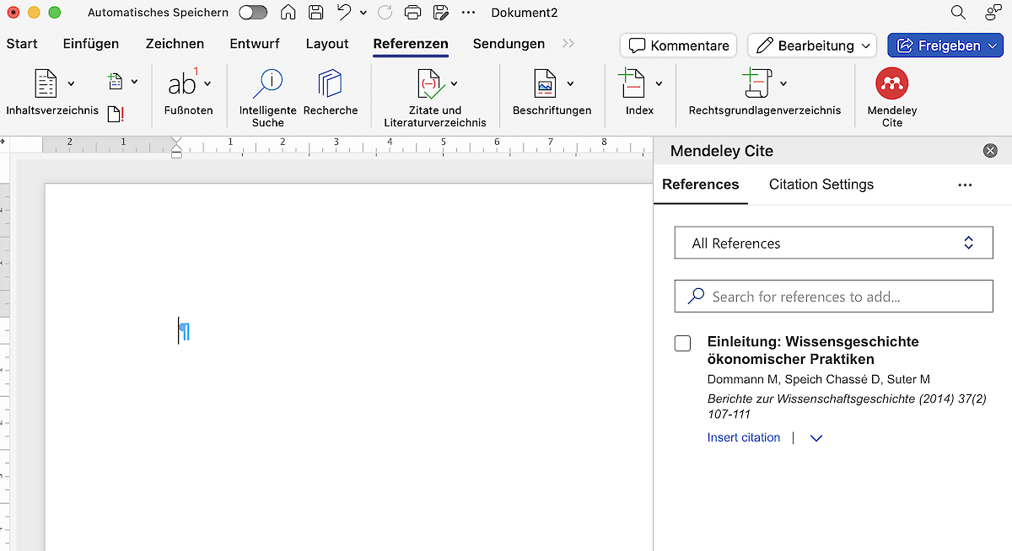Screen dimensions: 1012x551
Task: Check the Einleitung reference checkbox
Action: (x=683, y=344)
